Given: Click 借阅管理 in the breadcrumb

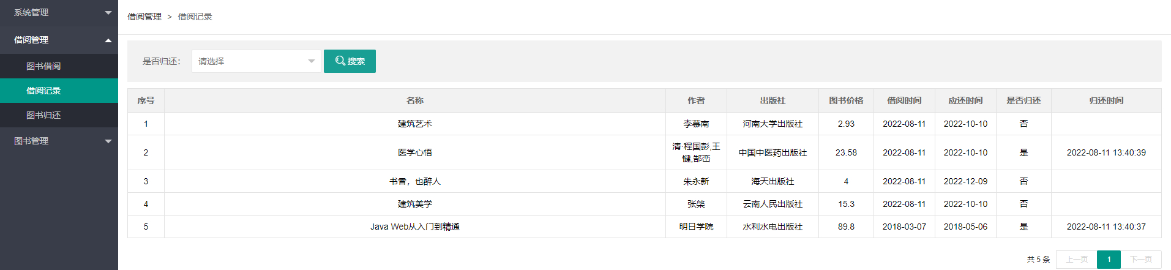Looking at the screenshot, I should click(x=144, y=17).
